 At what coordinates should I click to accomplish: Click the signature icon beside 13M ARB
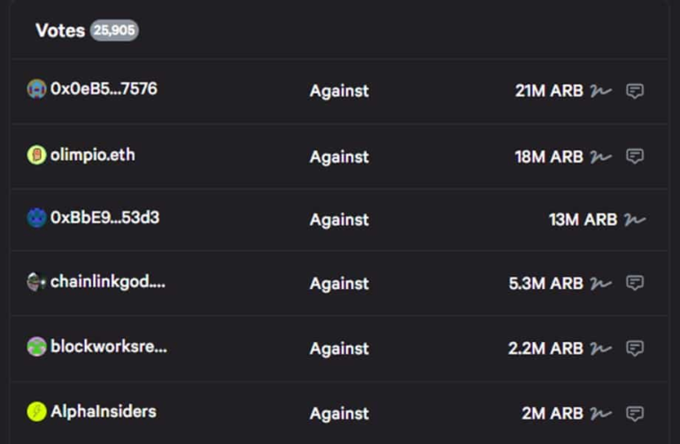pos(635,219)
